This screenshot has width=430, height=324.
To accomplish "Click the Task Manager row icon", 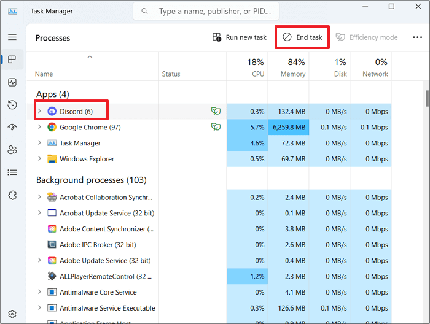I will tap(52, 143).
